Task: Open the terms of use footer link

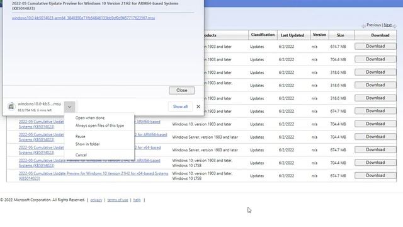Action: click(118, 200)
